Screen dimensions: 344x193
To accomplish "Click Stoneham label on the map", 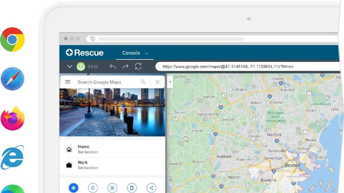I will (x=277, y=102).
